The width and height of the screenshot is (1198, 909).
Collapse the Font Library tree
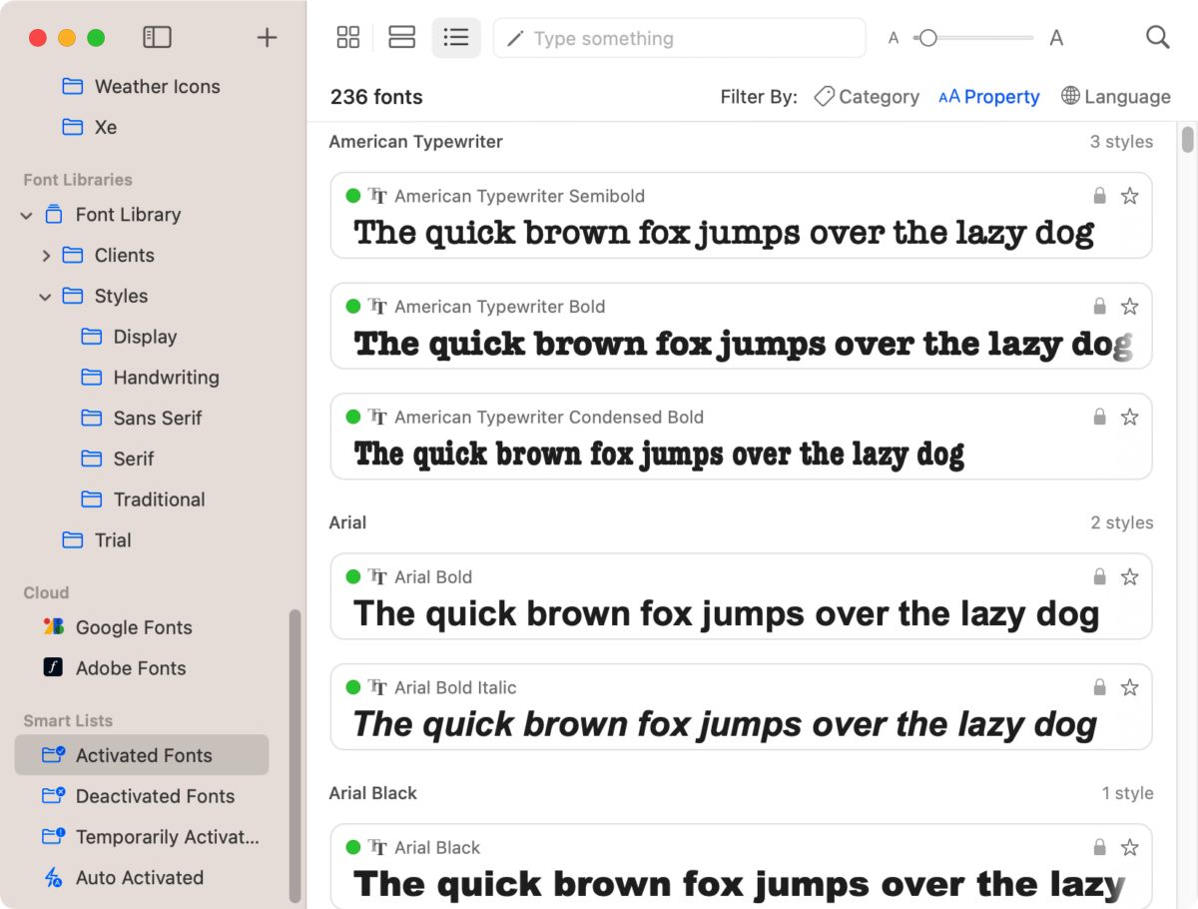click(x=27, y=215)
